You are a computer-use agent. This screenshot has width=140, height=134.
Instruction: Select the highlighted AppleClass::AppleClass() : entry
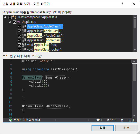[x=45, y=26]
